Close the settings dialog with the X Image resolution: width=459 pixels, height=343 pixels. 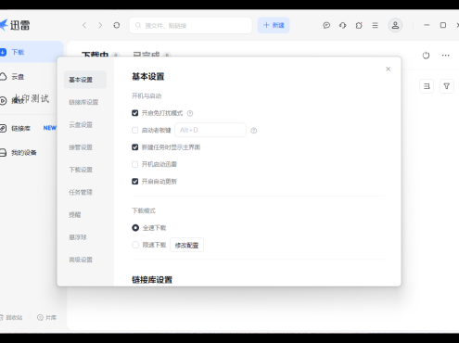coord(389,69)
